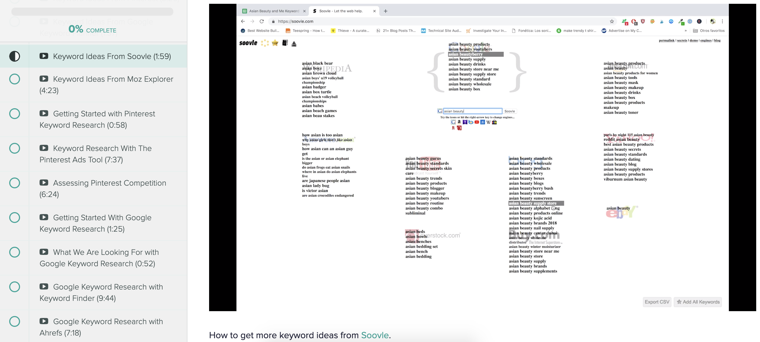The image size is (760, 342).
Task: Click video icon beside Ahrefs lesson
Action: (x=44, y=321)
